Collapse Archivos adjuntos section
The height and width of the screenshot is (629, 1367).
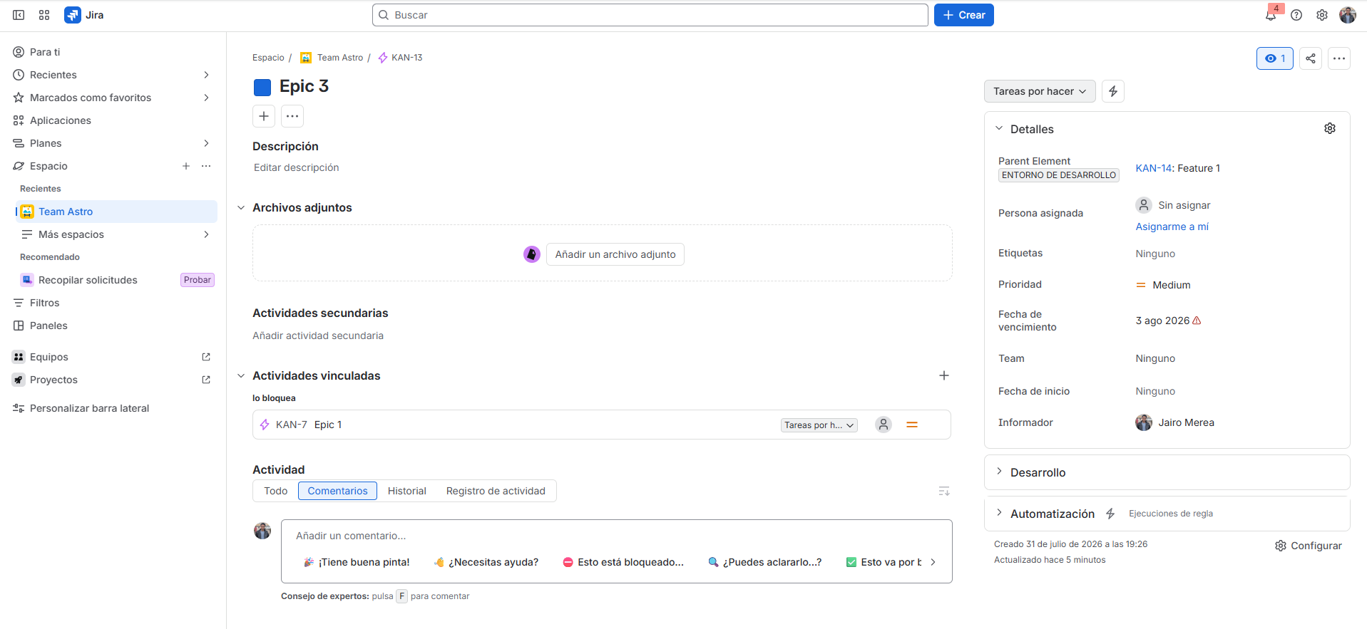(241, 207)
